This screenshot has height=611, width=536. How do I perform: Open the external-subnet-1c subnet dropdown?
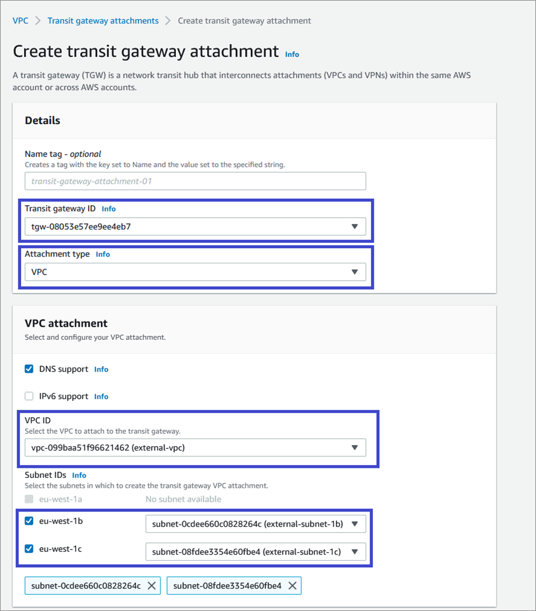(x=255, y=551)
